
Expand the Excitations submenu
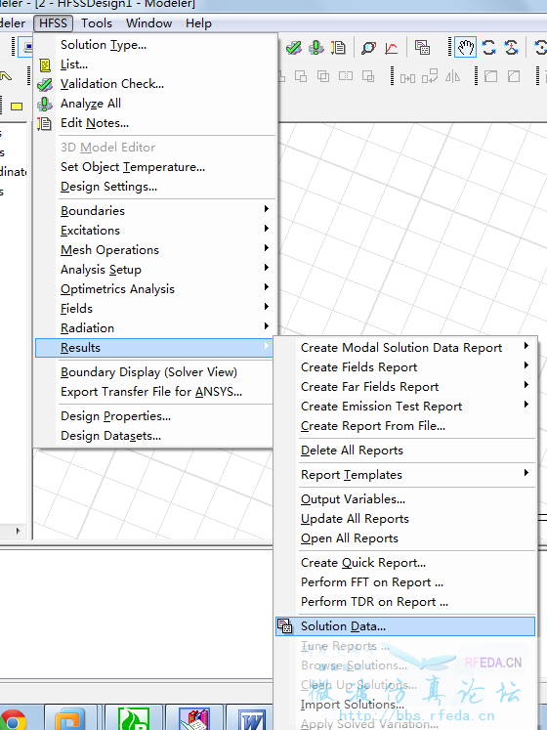[157, 231]
